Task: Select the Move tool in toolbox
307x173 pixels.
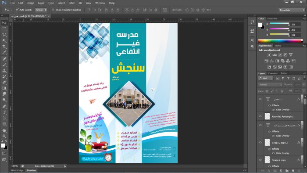Action: 4,23
